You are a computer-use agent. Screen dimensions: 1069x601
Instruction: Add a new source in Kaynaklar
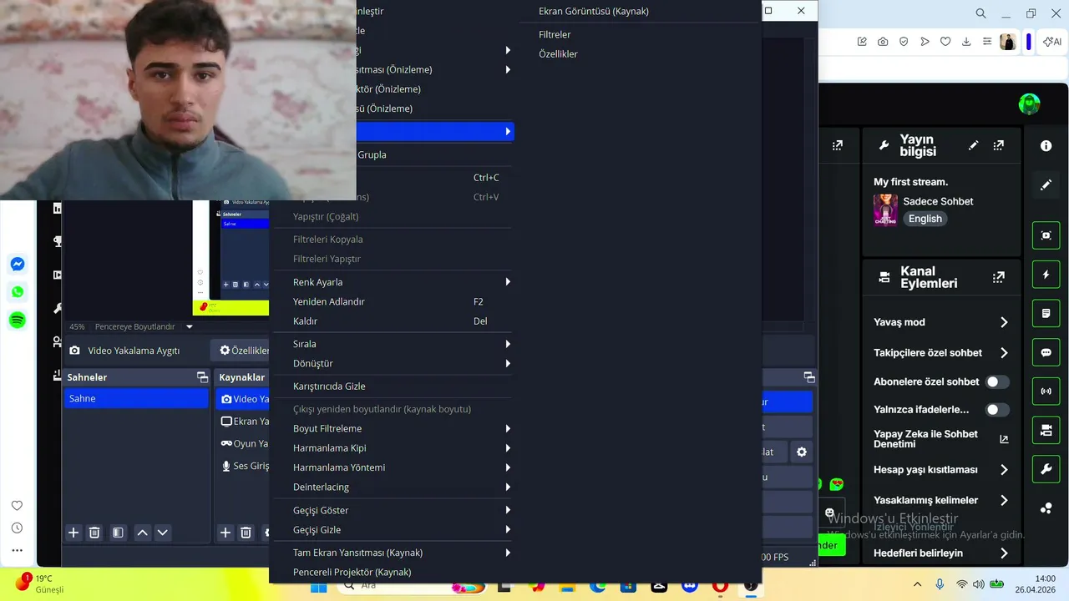(225, 533)
